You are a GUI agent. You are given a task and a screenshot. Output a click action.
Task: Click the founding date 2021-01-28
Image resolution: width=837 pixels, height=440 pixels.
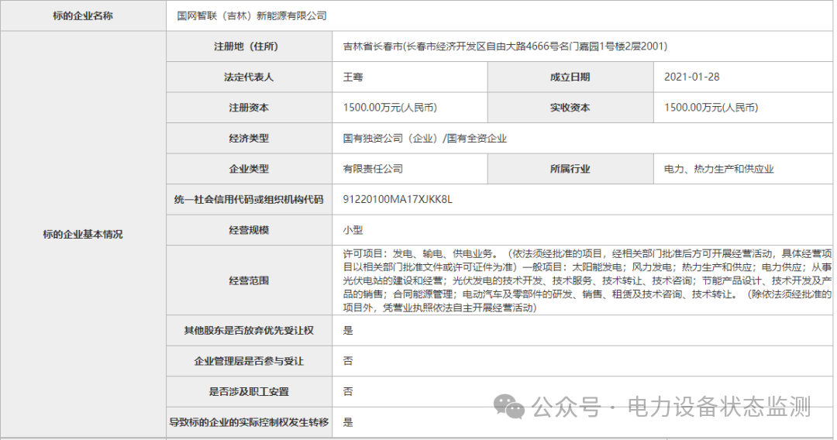pyautogui.click(x=691, y=77)
